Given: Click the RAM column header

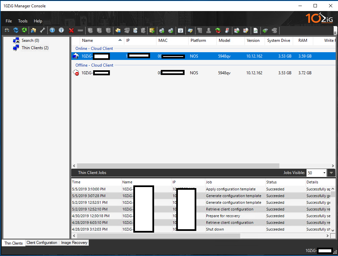Looking at the screenshot, I should tap(302, 40).
